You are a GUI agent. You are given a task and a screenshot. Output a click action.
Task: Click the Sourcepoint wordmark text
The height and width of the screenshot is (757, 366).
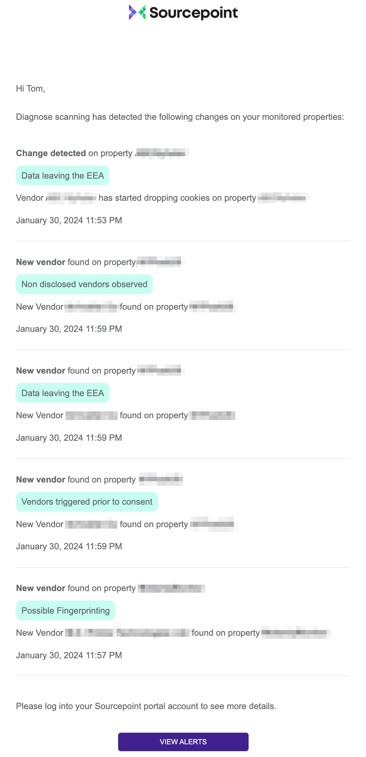tap(194, 13)
